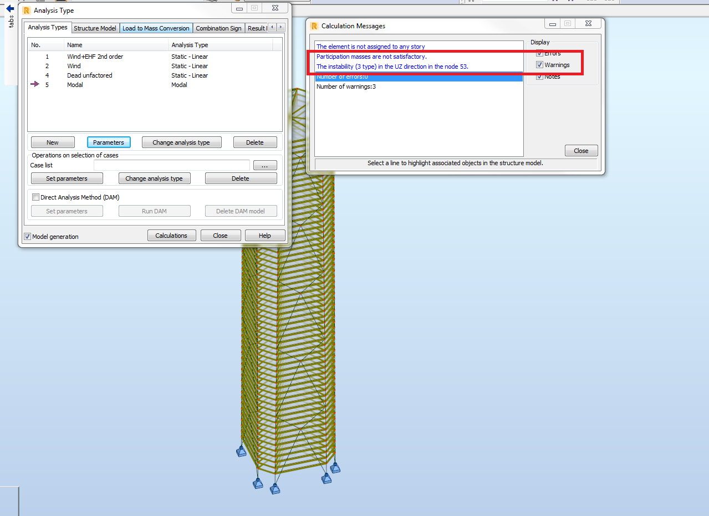Open Parameters for the selected analysis case
Viewport: 709px width, 516px height.
click(x=109, y=142)
